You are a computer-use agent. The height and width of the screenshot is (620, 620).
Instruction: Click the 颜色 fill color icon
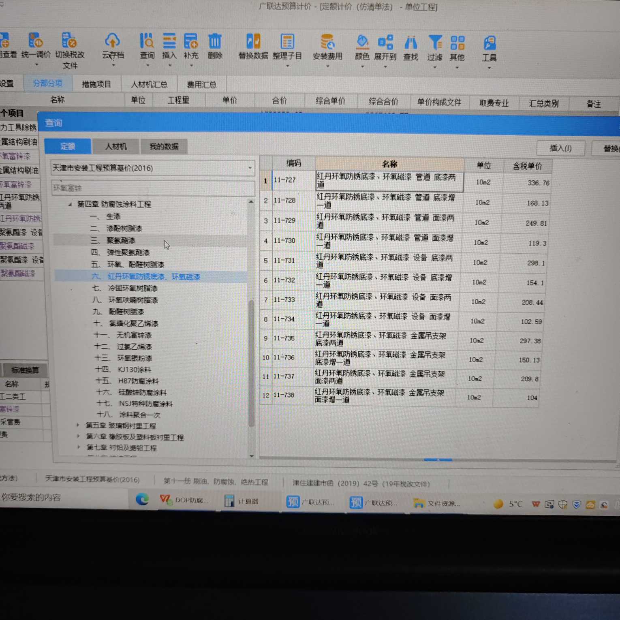tap(362, 42)
